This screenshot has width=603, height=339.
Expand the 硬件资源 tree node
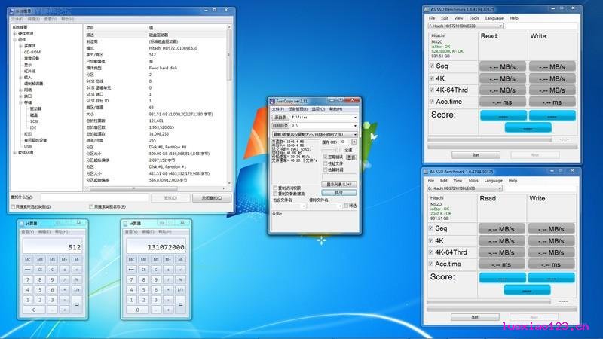15,33
